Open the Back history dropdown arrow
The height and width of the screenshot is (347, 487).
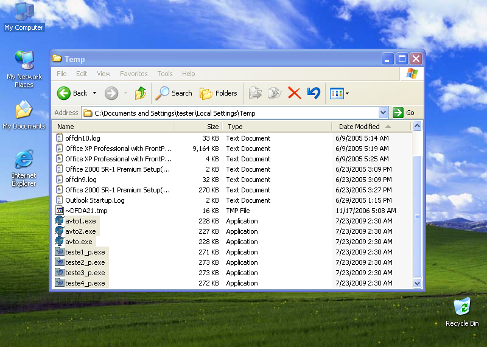click(x=95, y=93)
